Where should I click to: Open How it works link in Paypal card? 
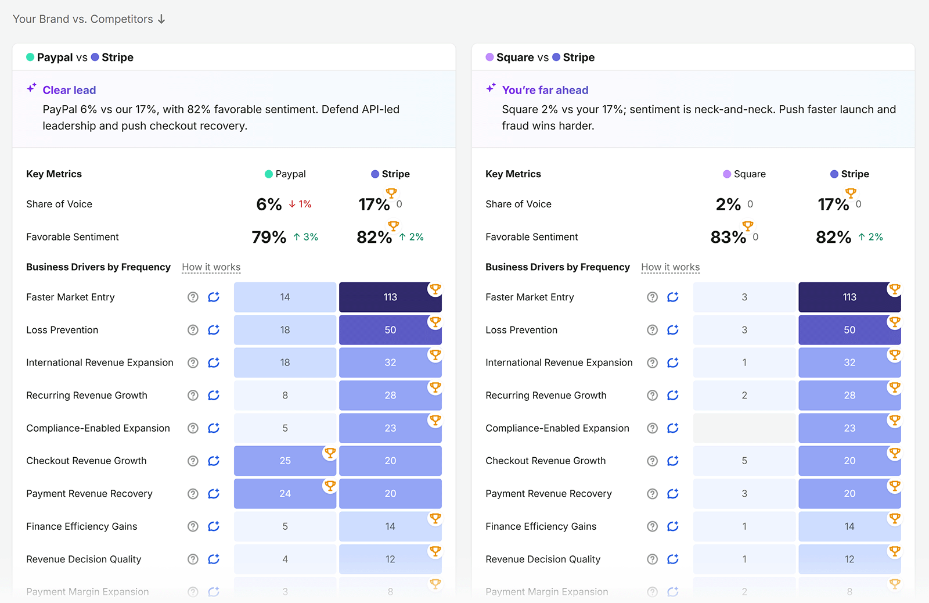211,267
